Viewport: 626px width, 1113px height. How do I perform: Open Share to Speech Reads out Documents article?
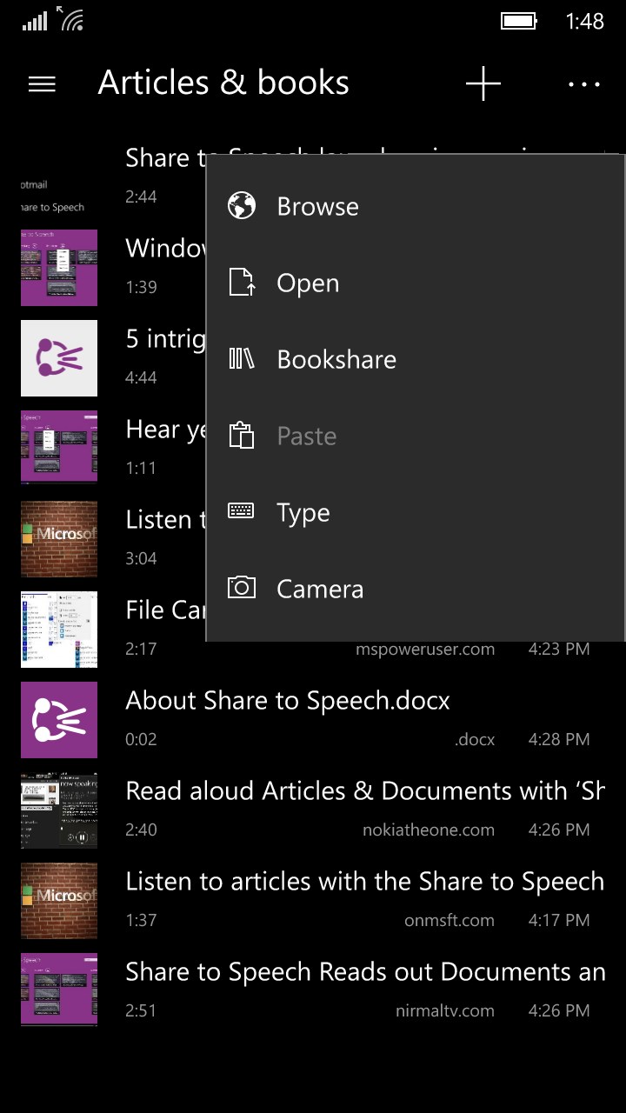(364, 972)
